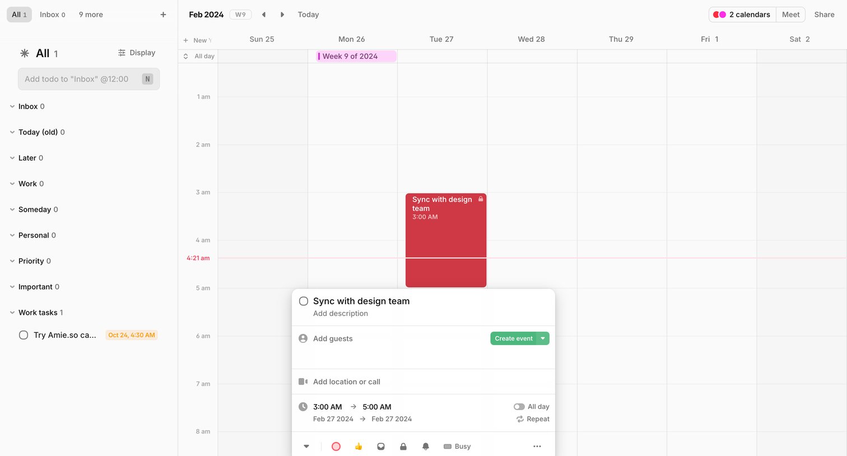Add a new list with the plus icon
Screen dimensions: 847x456
click(163, 15)
